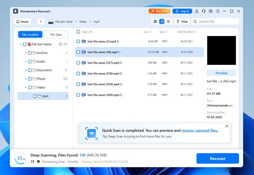Open the hamburger menu in title bar
Screen dimensions: 254x175
point(217,11)
